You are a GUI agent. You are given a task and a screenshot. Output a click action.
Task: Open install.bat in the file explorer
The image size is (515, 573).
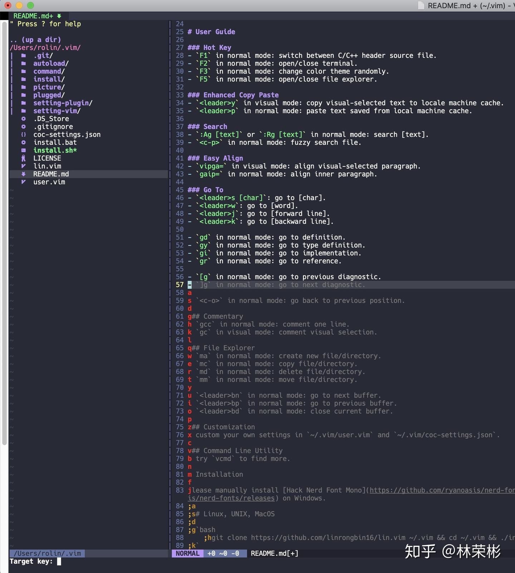55,143
